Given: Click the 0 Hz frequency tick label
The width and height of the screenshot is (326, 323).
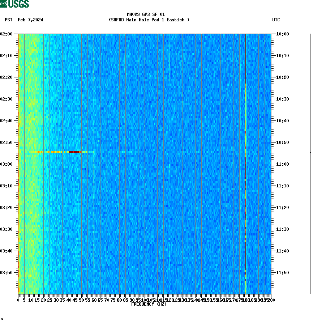Looking at the screenshot, I should (17, 299).
